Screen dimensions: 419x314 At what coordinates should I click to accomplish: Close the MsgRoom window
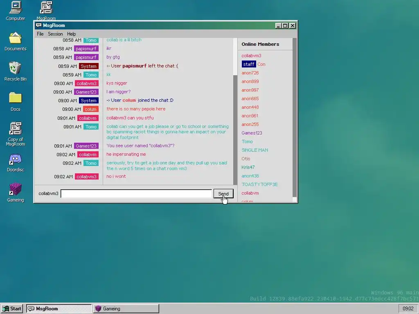click(293, 26)
